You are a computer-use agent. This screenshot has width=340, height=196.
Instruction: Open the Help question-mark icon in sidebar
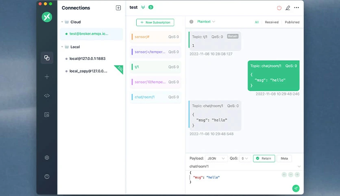point(47,177)
